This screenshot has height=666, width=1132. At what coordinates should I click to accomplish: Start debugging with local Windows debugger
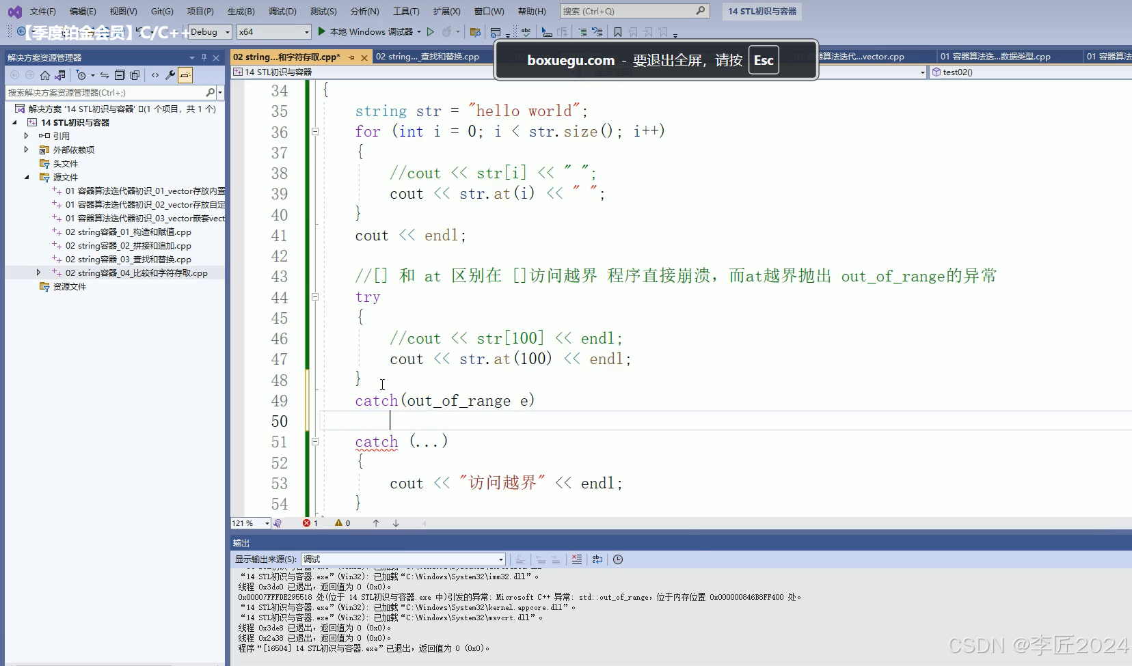(369, 31)
